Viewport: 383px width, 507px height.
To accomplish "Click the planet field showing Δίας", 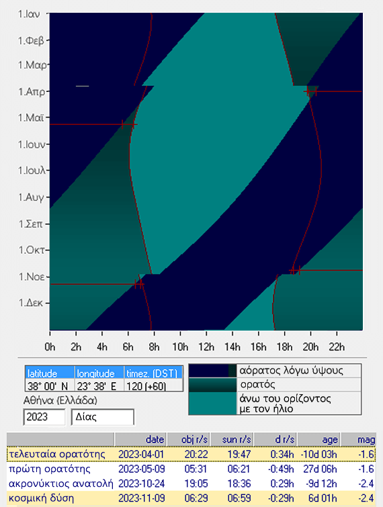I will [102, 417].
